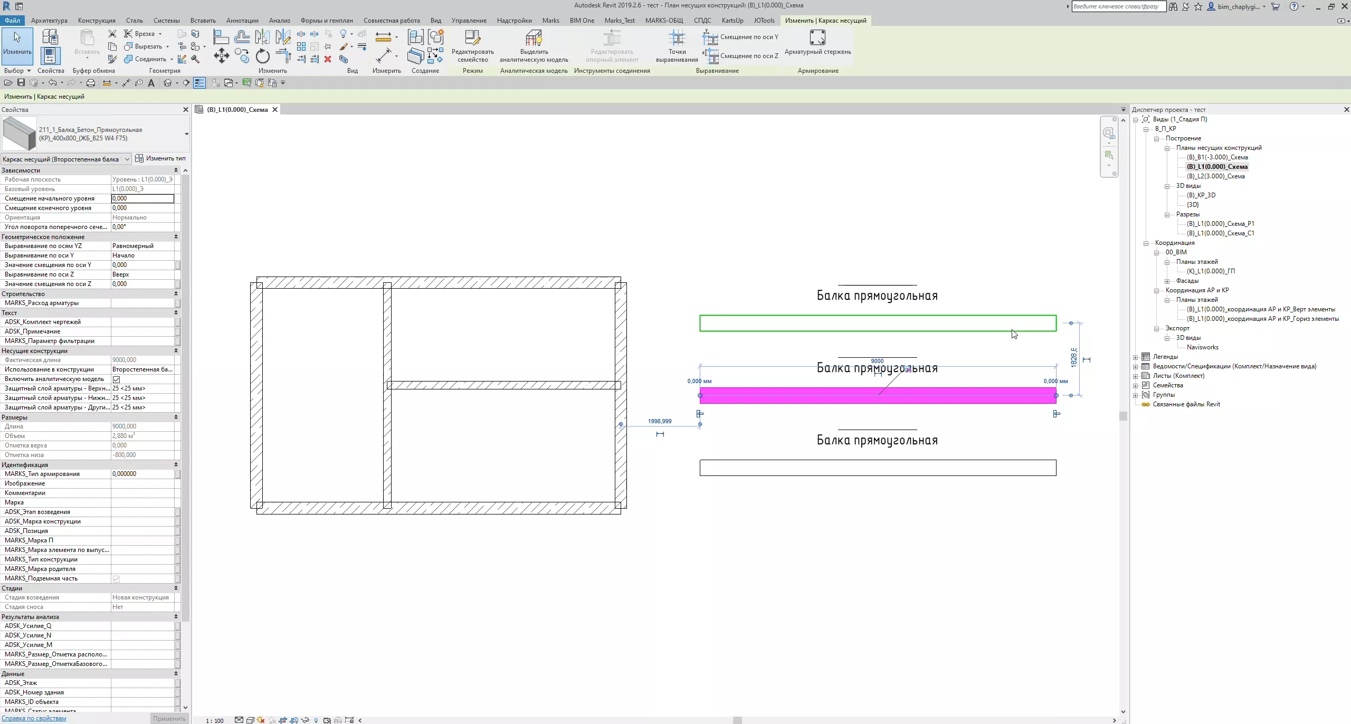The height and width of the screenshot is (724, 1351).
Task: Toggle Включить аналитическую модель checkbox
Action: coord(117,379)
